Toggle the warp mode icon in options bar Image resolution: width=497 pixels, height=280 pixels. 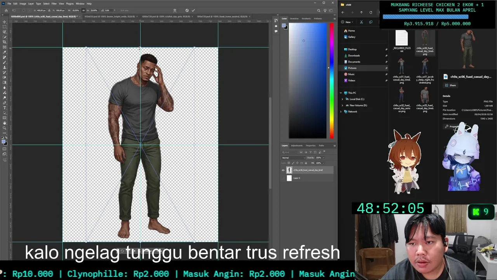(x=175, y=10)
